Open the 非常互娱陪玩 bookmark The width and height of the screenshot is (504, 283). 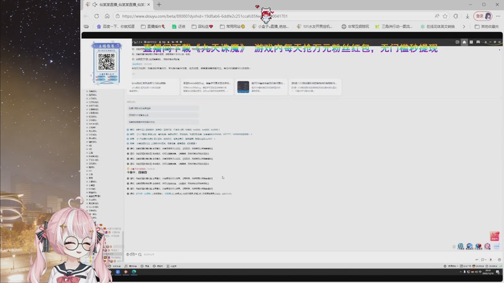pyautogui.click(x=355, y=26)
